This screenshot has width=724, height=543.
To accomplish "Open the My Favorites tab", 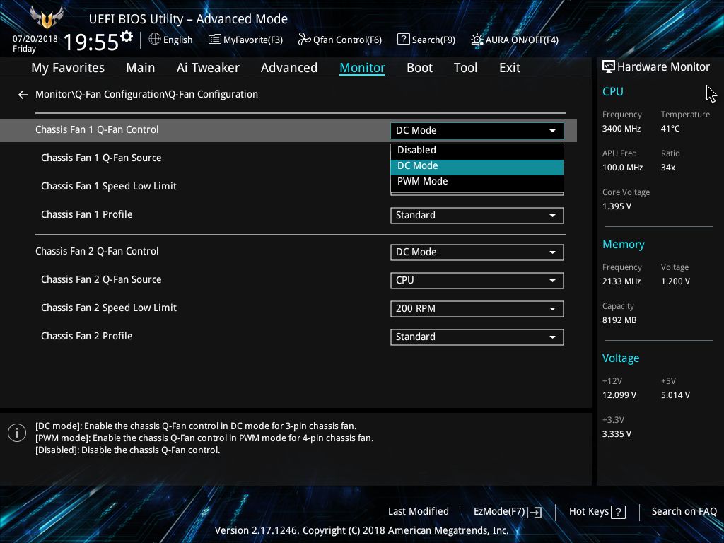I will [x=68, y=68].
